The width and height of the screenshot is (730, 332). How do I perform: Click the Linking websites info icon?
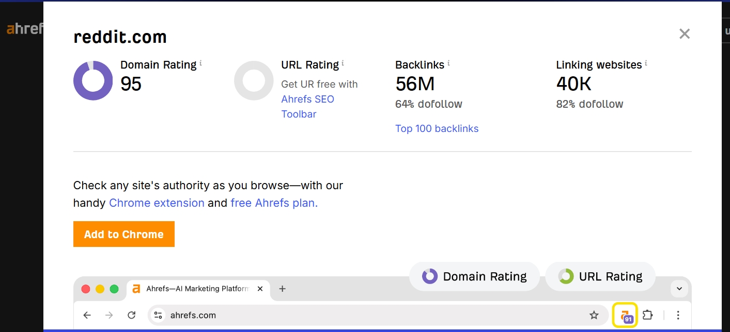646,63
